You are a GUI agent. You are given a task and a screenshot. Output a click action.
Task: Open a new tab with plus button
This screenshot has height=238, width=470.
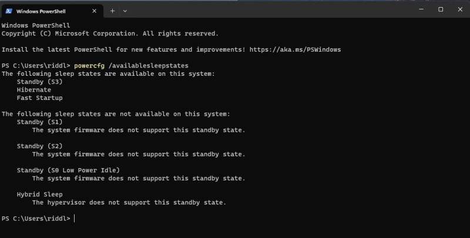coord(112,11)
